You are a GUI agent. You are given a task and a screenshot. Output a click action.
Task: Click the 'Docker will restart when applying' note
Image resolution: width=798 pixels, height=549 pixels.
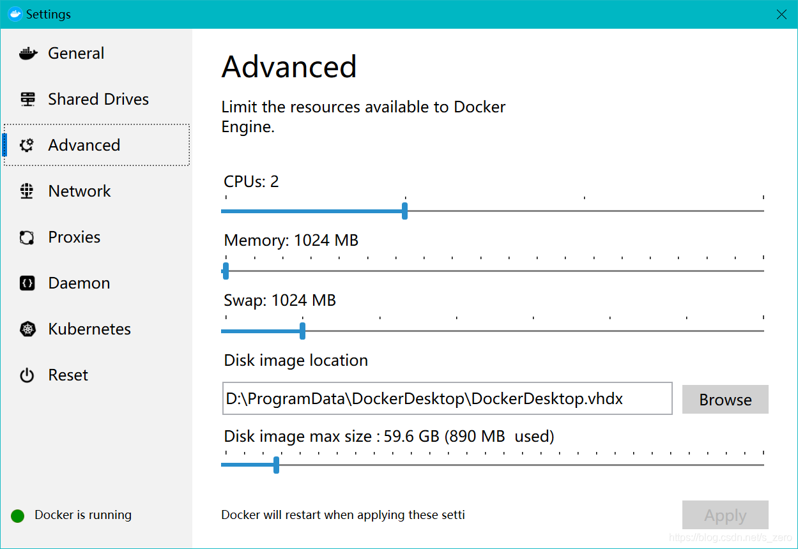pyautogui.click(x=343, y=515)
